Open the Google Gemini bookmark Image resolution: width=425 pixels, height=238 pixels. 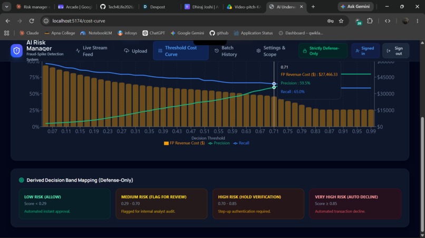[187, 33]
